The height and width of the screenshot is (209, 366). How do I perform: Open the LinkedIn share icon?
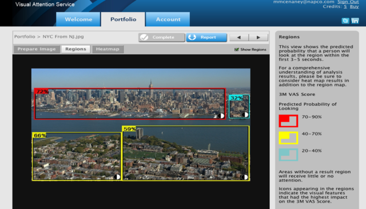tap(355, 21)
